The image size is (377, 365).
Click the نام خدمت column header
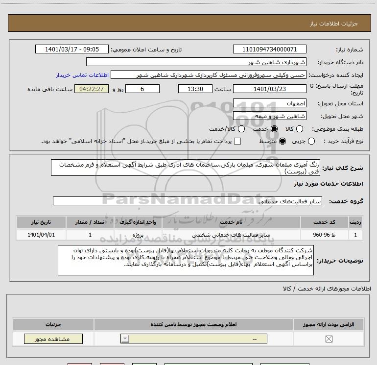click(231, 222)
